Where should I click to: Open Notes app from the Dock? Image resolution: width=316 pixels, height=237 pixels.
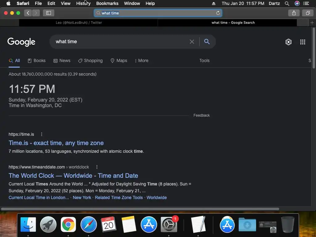tap(129, 224)
